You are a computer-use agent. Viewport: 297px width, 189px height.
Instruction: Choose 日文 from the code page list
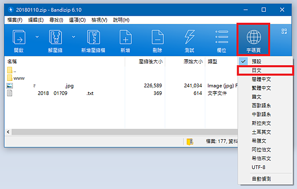point(265,71)
